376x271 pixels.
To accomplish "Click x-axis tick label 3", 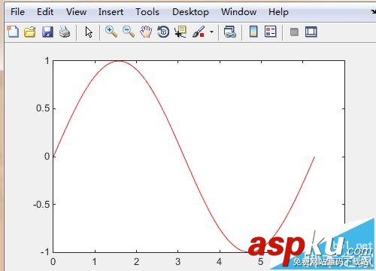I will (x=178, y=262).
